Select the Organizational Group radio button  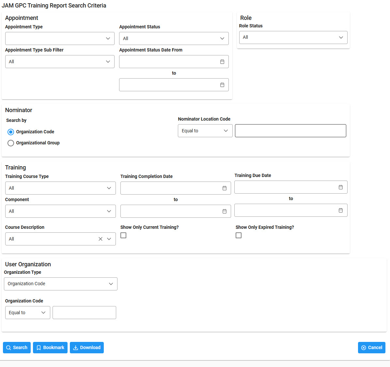pos(10,143)
